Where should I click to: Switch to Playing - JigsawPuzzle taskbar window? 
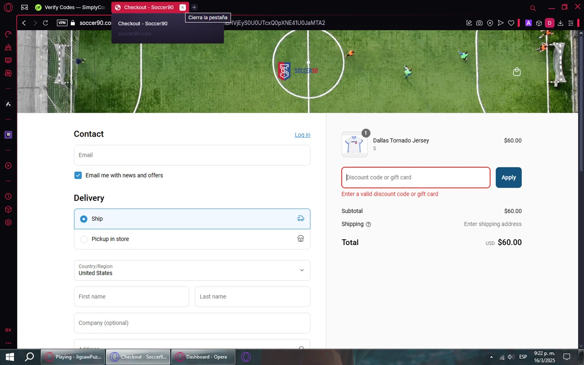(x=73, y=357)
